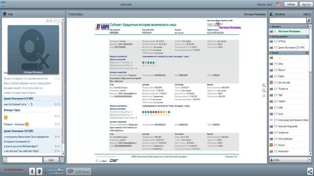
Task: Click the zoom in magnifier on presentation
Action: (264, 86)
